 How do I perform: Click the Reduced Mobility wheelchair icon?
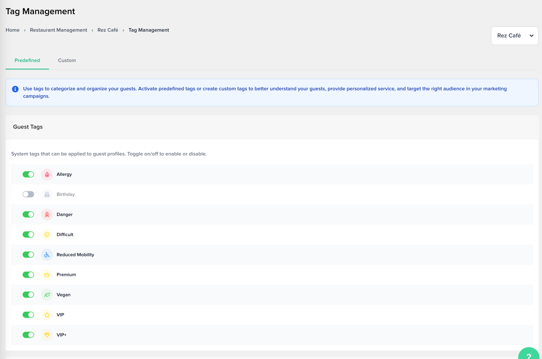[47, 255]
